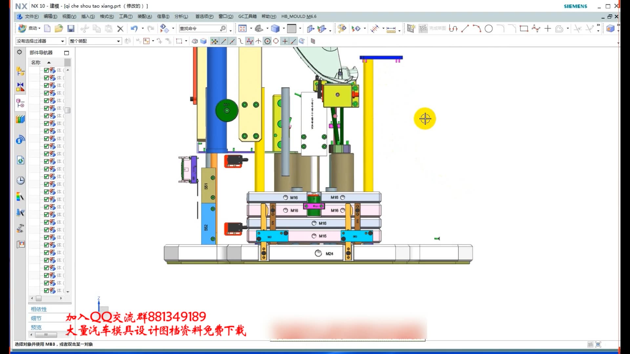Expand the 预览 preview section
Viewport: 630px width, 354px height.
tap(36, 327)
